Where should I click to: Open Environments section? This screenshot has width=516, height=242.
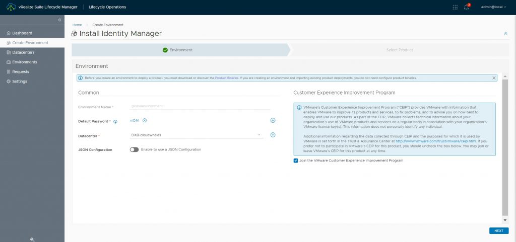[x=32, y=62]
